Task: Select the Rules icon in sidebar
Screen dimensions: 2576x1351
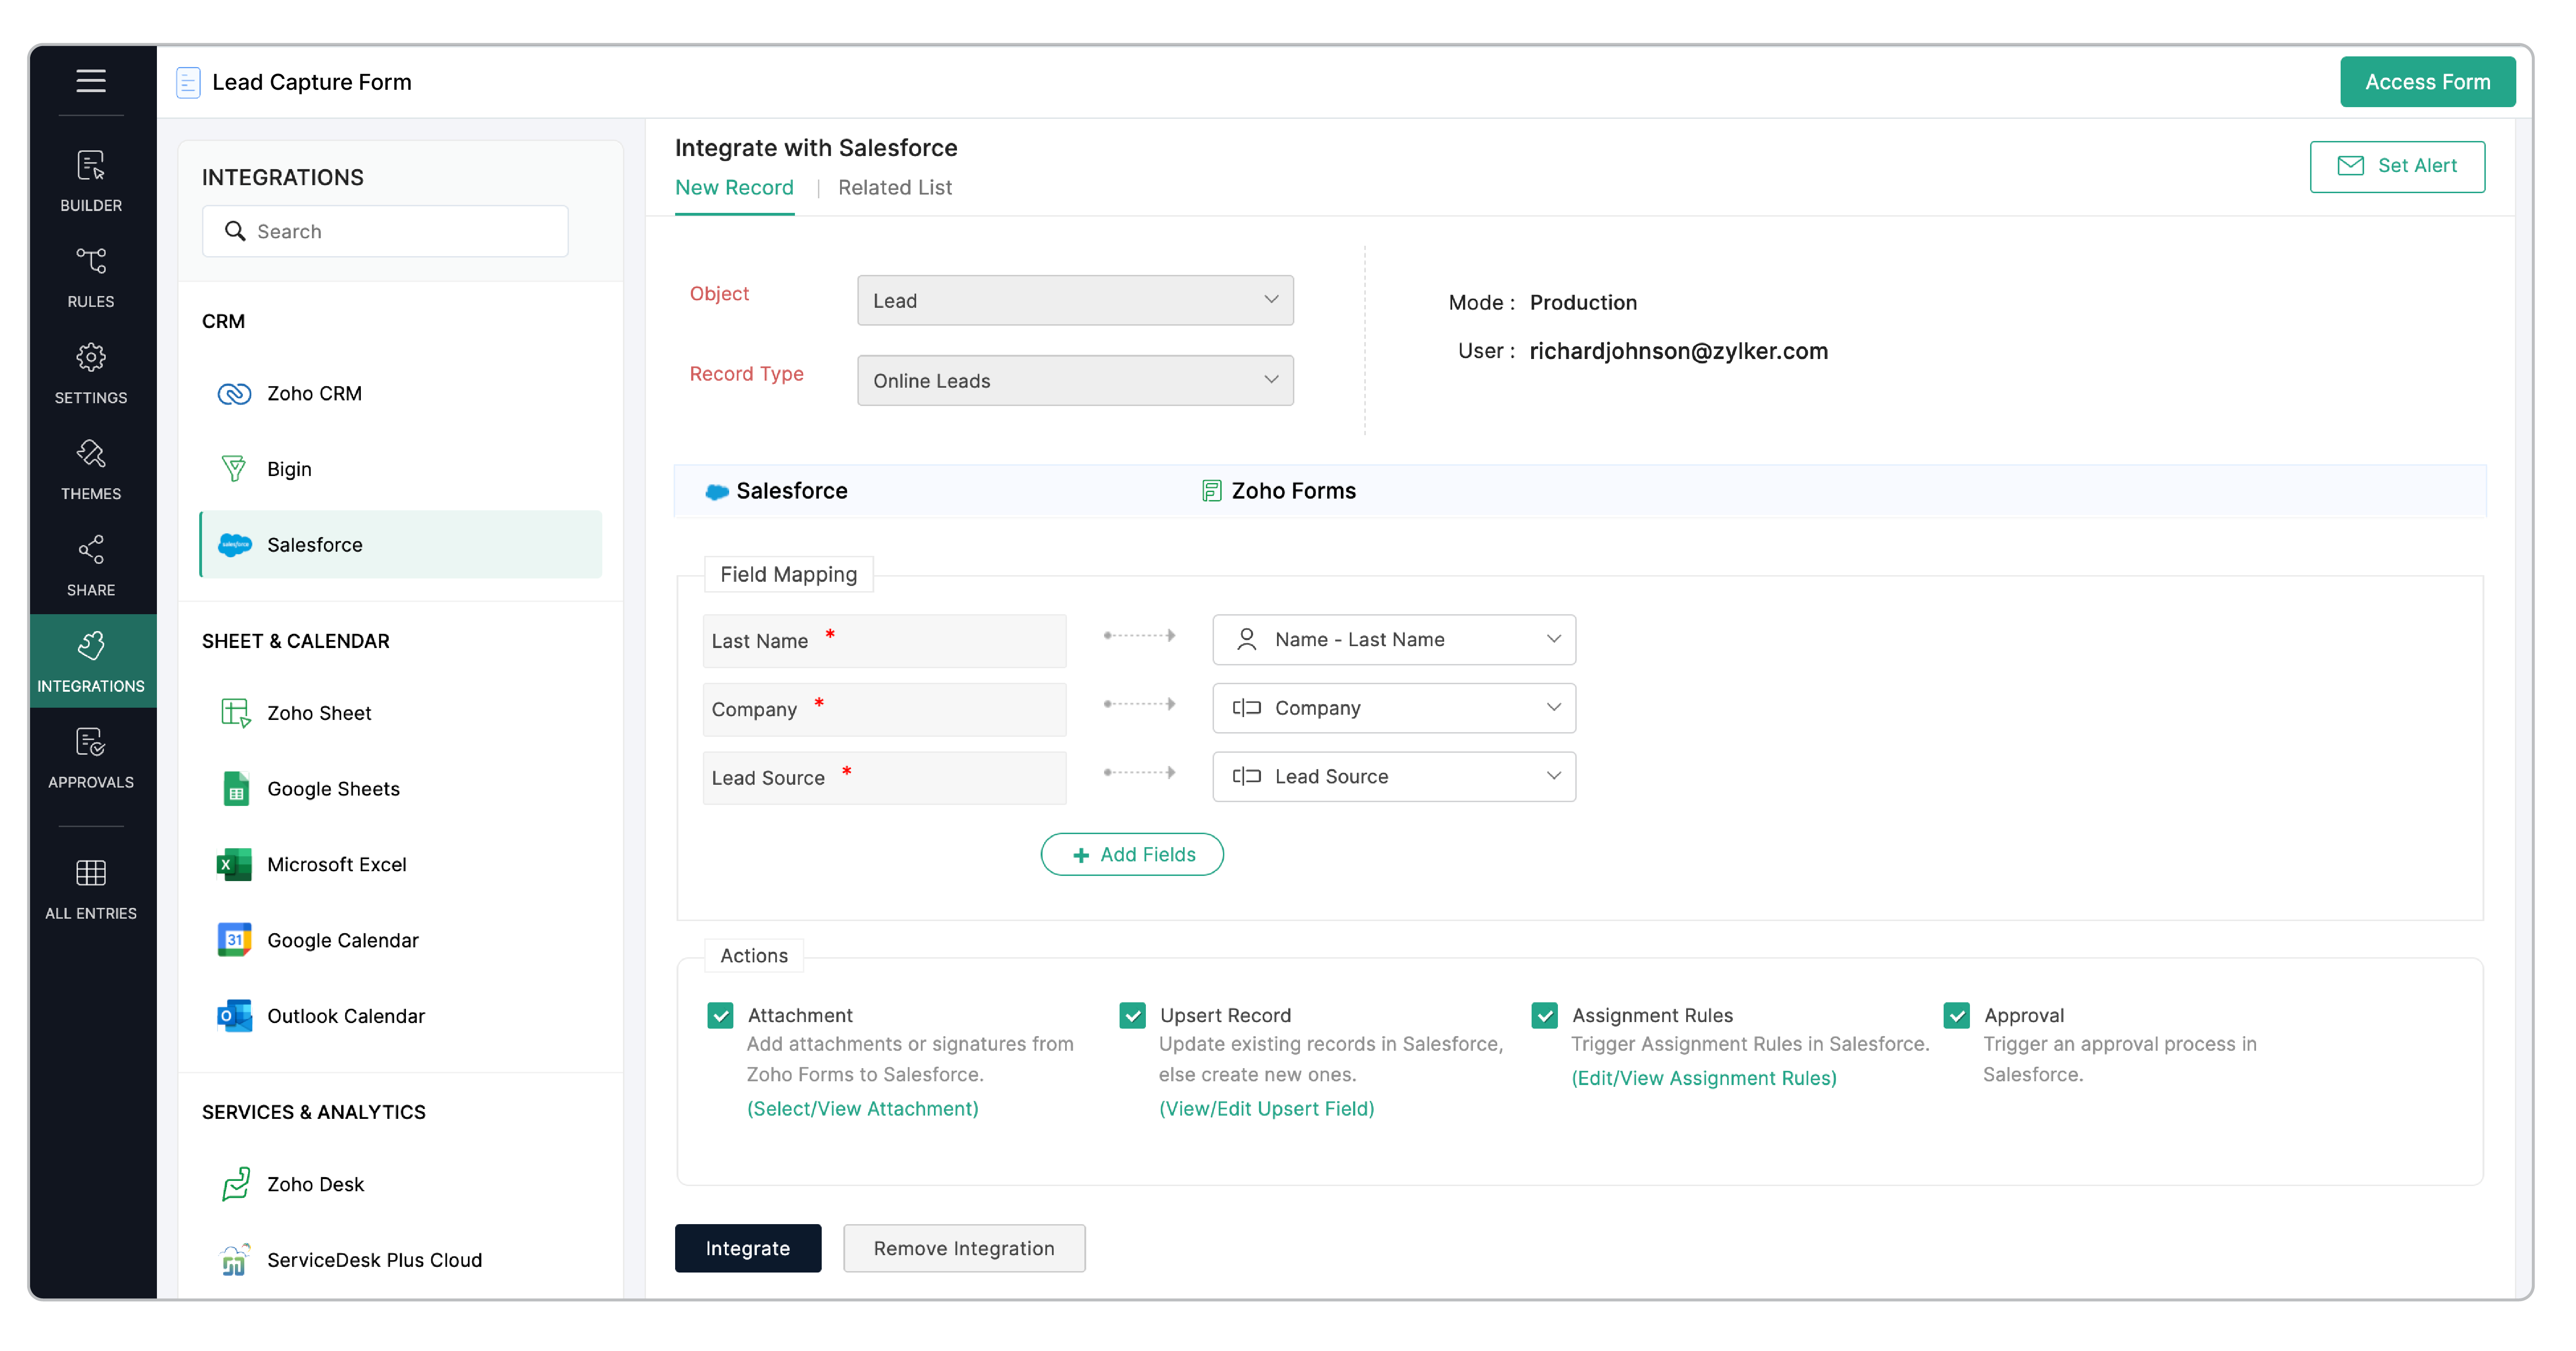Action: [x=91, y=277]
